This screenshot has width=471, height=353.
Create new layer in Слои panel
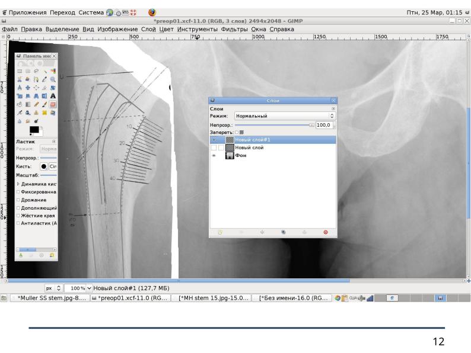tap(219, 232)
